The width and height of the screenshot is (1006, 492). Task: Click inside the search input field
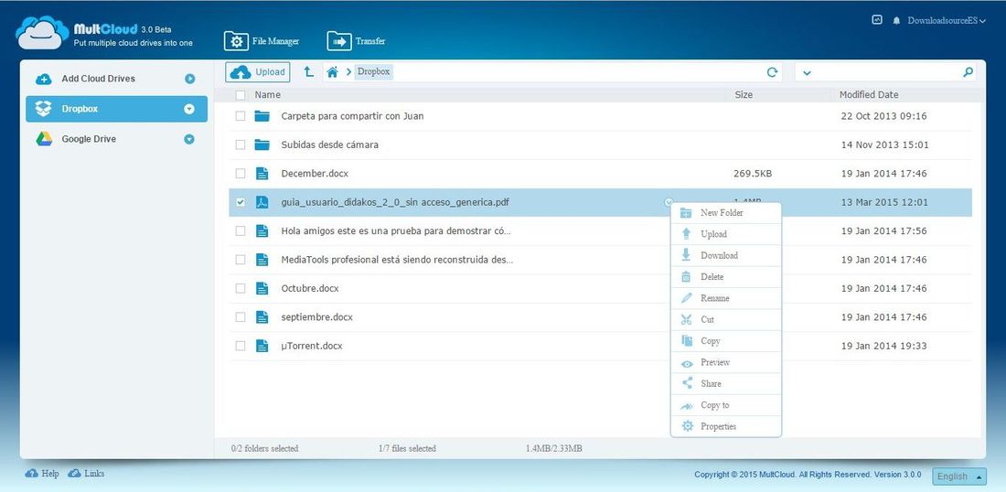pos(885,72)
